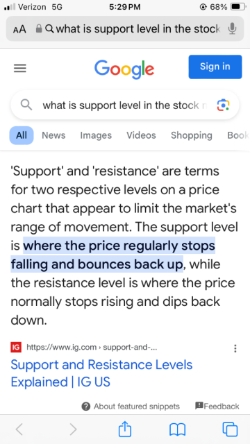Open About featured snippets help

coord(131,407)
